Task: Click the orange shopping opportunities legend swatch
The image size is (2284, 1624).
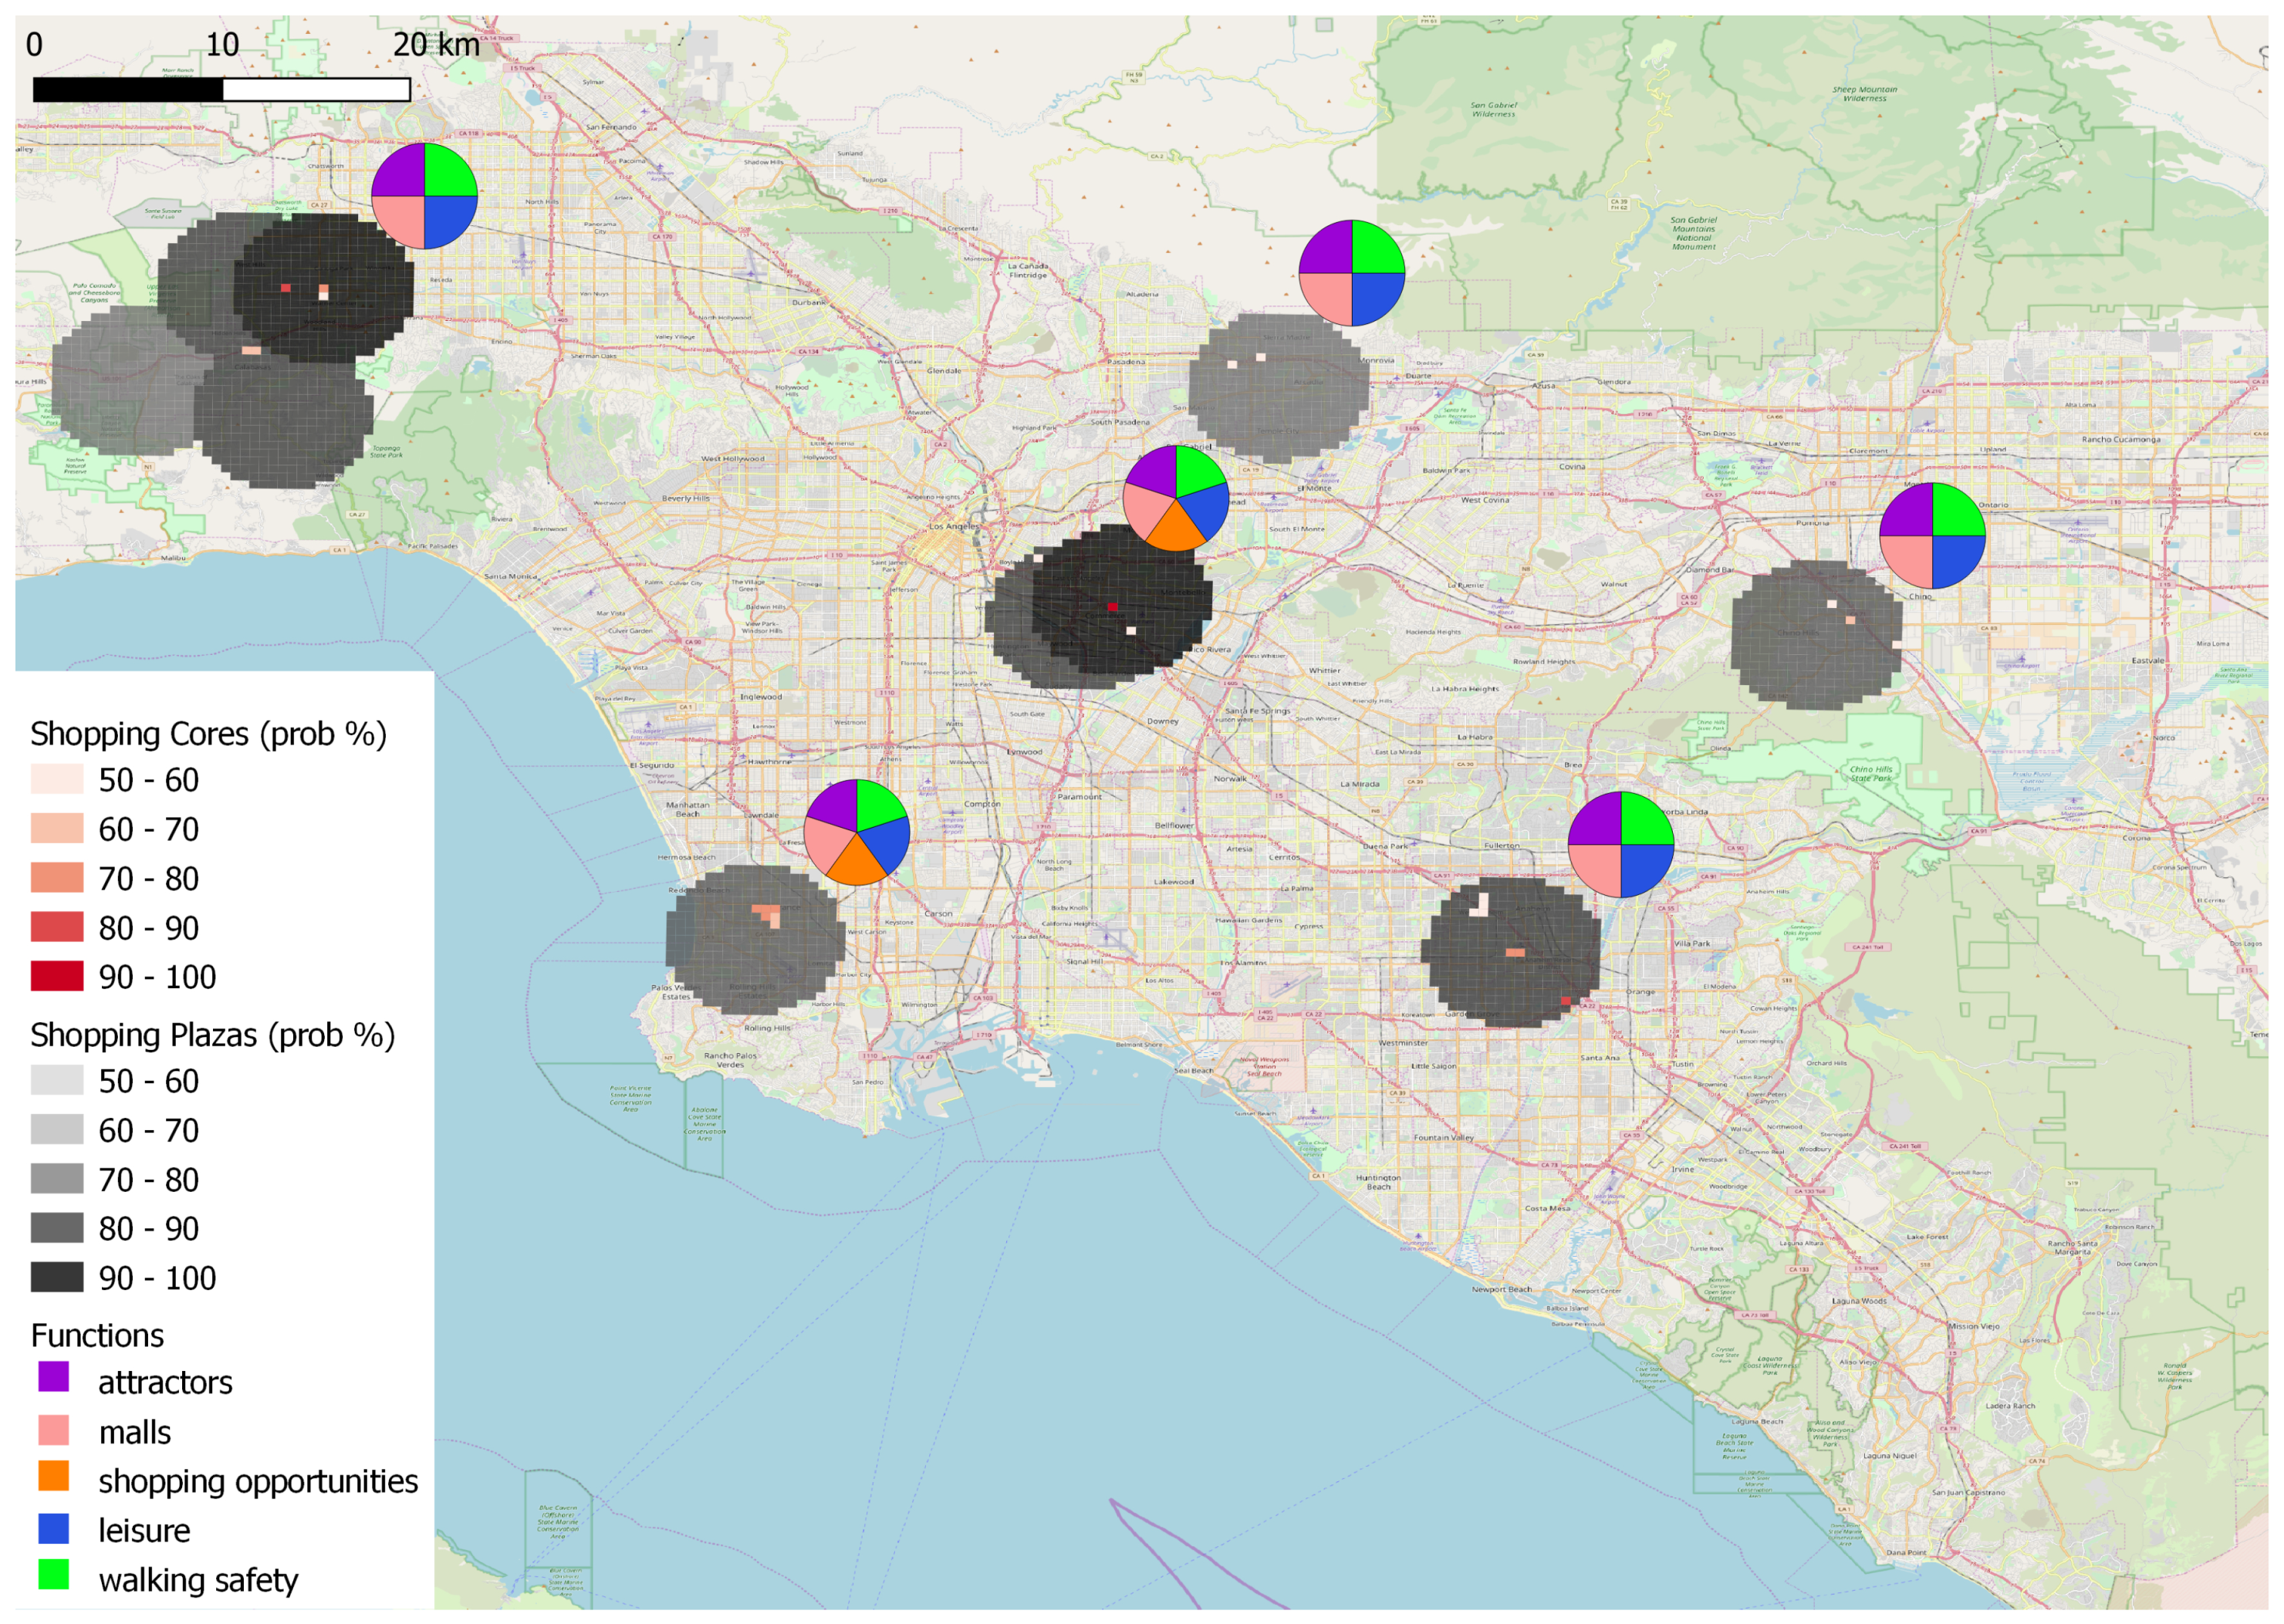Action: (x=54, y=1476)
